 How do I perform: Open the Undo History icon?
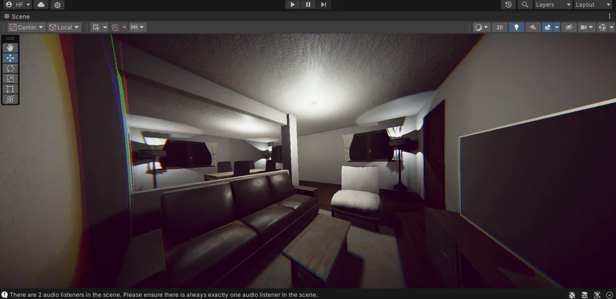[x=509, y=5]
